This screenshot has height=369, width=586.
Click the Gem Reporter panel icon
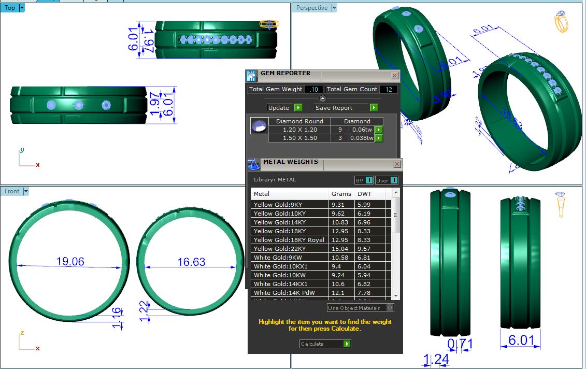pyautogui.click(x=251, y=76)
